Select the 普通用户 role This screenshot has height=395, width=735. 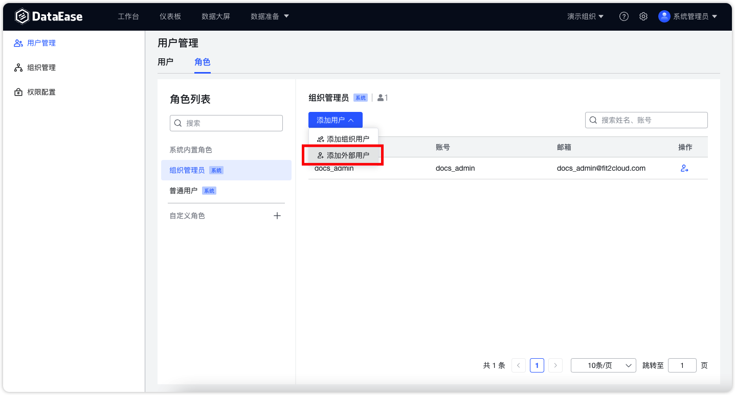[226, 191]
